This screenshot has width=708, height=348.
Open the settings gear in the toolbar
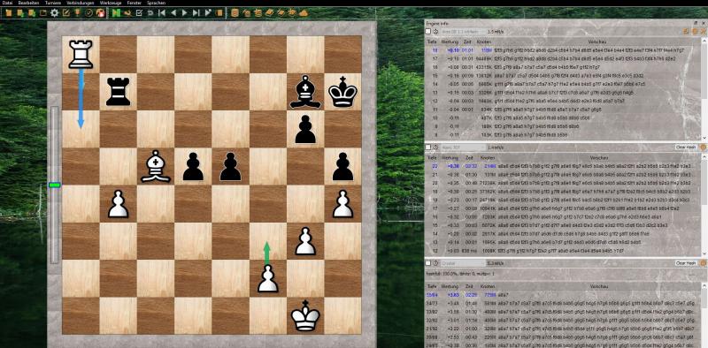[x=54, y=13]
